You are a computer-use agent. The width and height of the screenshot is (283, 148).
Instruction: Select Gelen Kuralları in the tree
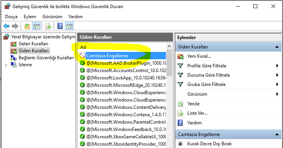tap(33, 44)
